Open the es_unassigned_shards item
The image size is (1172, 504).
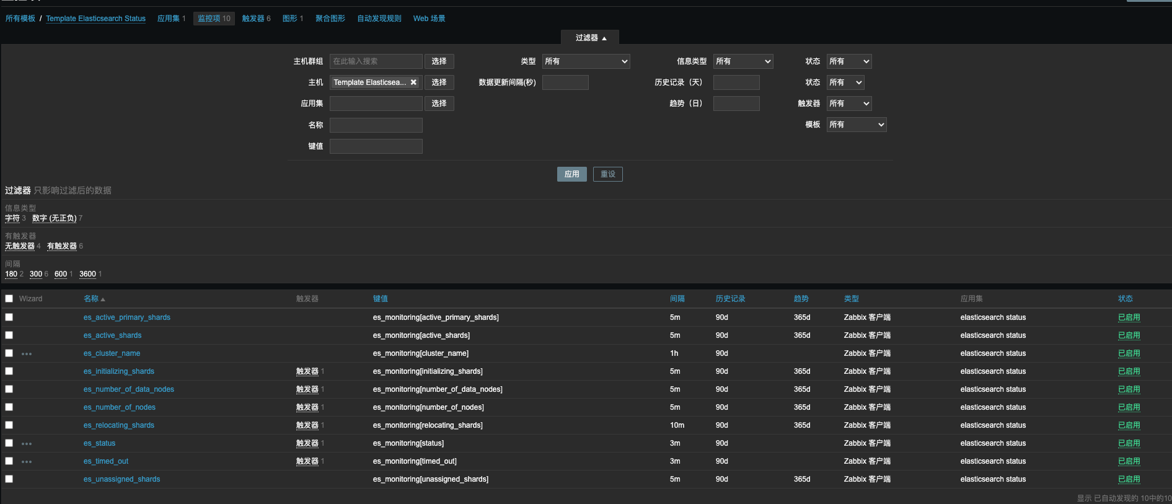click(121, 479)
